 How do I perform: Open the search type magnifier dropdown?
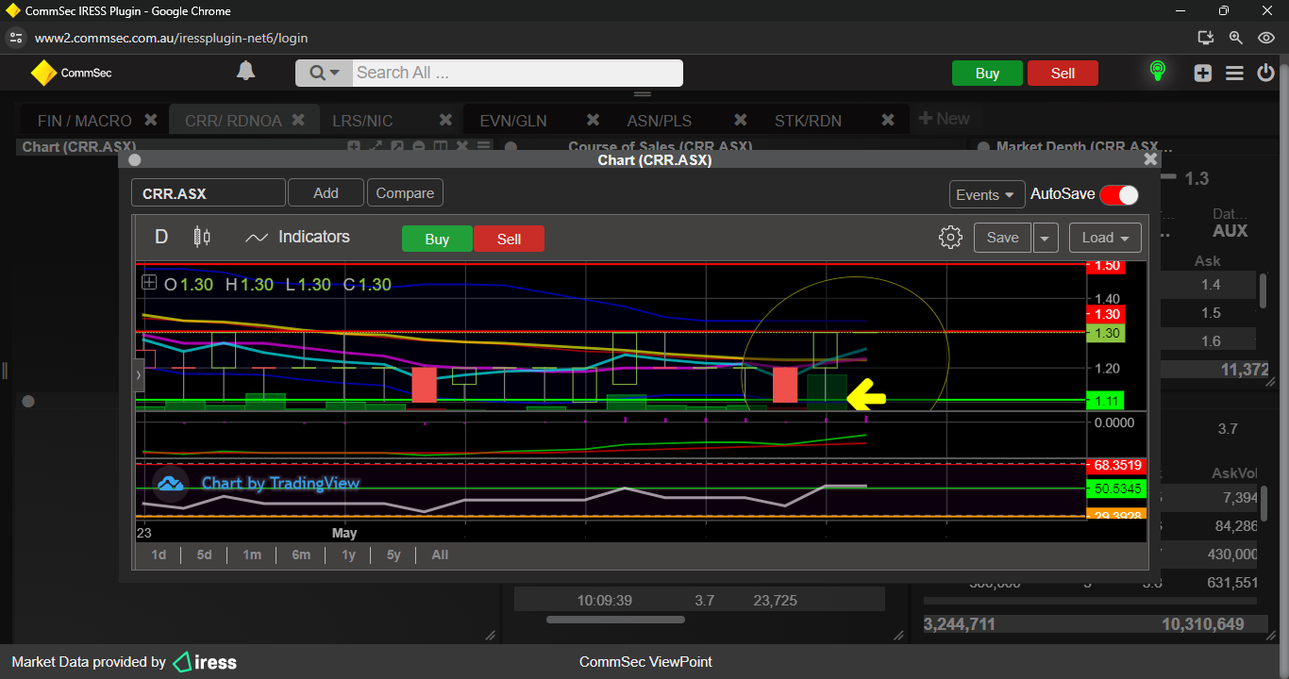click(x=324, y=73)
